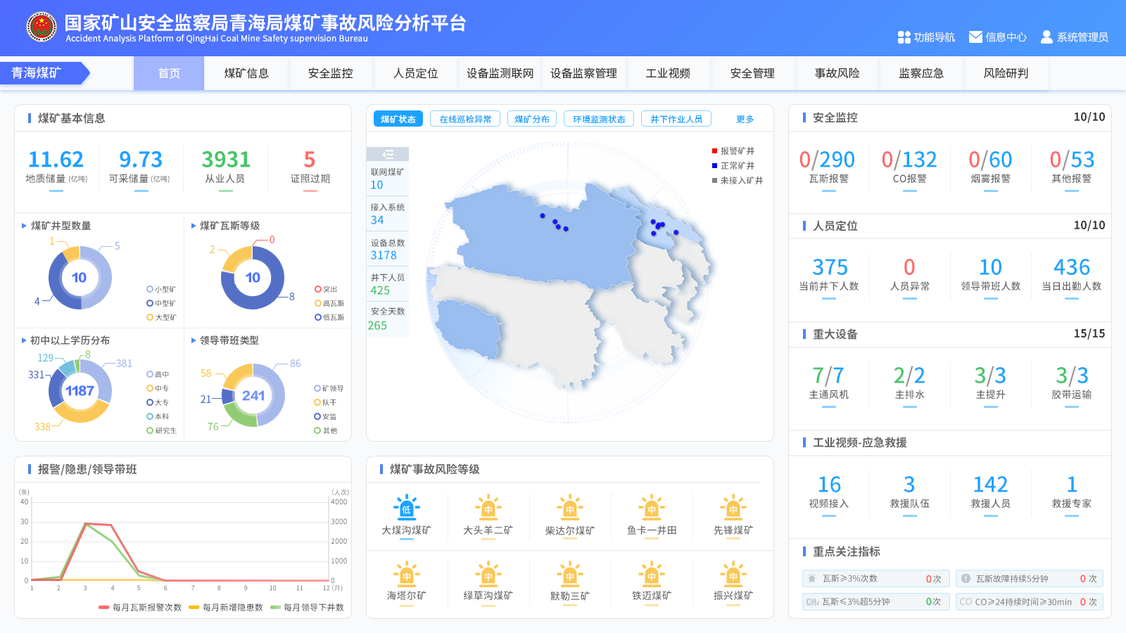Click the 海塔尔矿 risk alarm icon

[x=406, y=574]
